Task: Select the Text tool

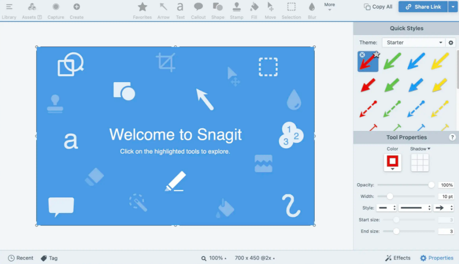Action: [180, 11]
